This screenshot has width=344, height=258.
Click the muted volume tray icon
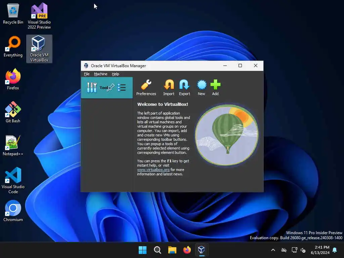pyautogui.click(x=303, y=250)
